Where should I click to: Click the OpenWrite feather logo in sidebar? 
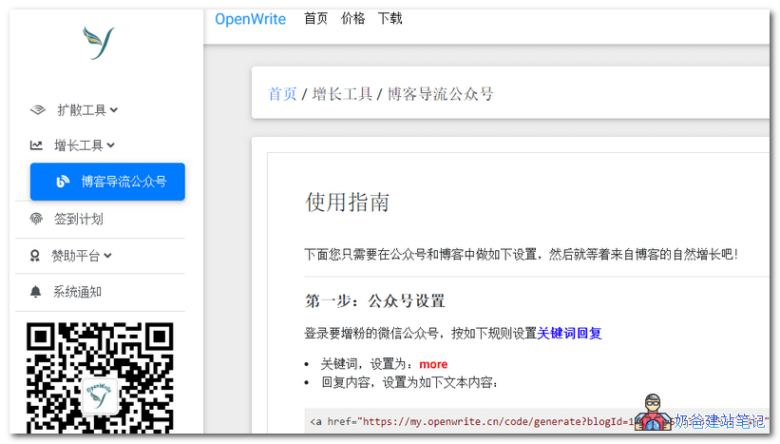(99, 43)
